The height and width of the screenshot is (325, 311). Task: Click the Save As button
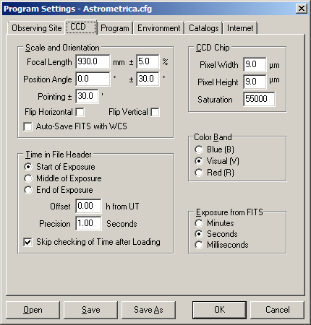pos(148,310)
